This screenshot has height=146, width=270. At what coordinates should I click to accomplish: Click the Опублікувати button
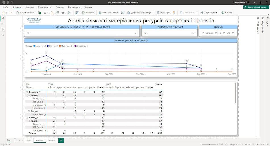(x=209, y=13)
